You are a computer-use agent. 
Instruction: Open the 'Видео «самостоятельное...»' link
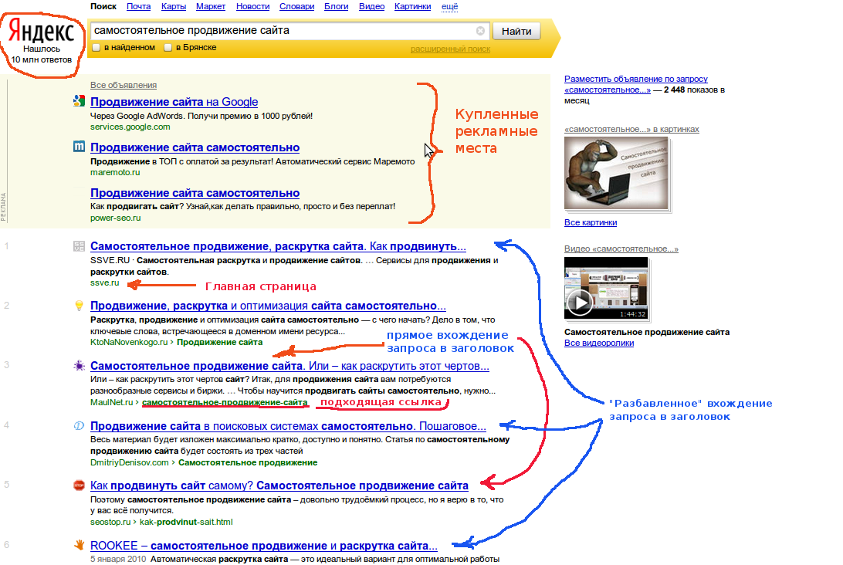(621, 249)
